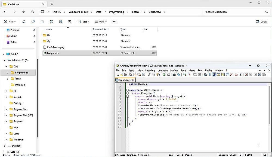The width and height of the screenshot is (272, 157).
Task: Click the Save All icon in Notepad++
Action: coord(130,75)
